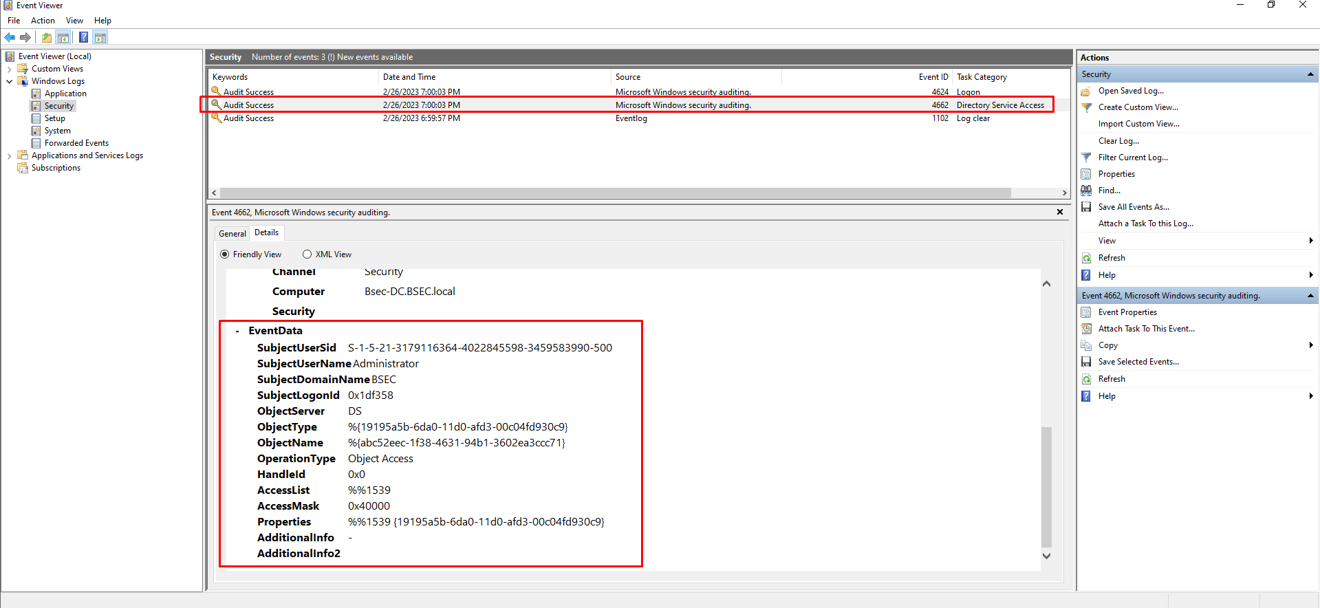Open the File menu
1320x608 pixels.
click(14, 21)
